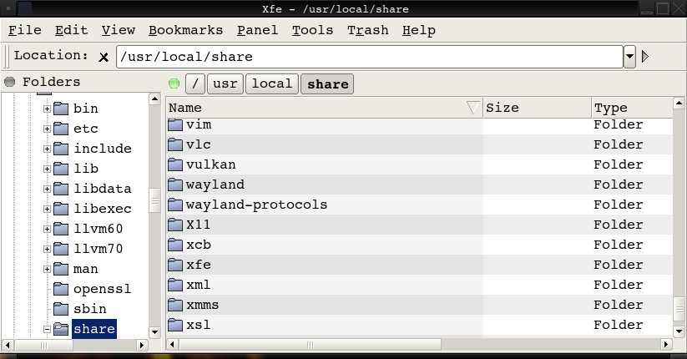The image size is (687, 359).
Task: Click the go arrow beside location bar
Action: [644, 57]
